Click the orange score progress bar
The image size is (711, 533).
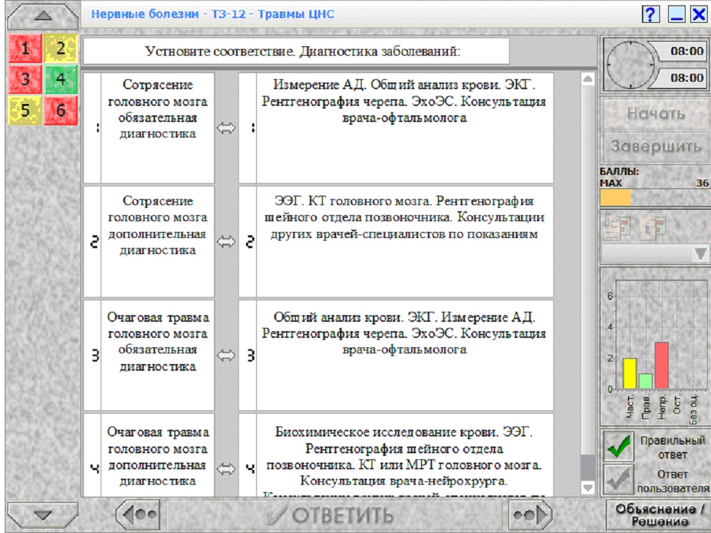point(615,198)
